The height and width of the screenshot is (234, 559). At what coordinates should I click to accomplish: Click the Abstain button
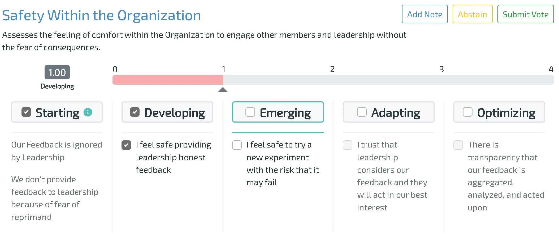pyautogui.click(x=473, y=14)
